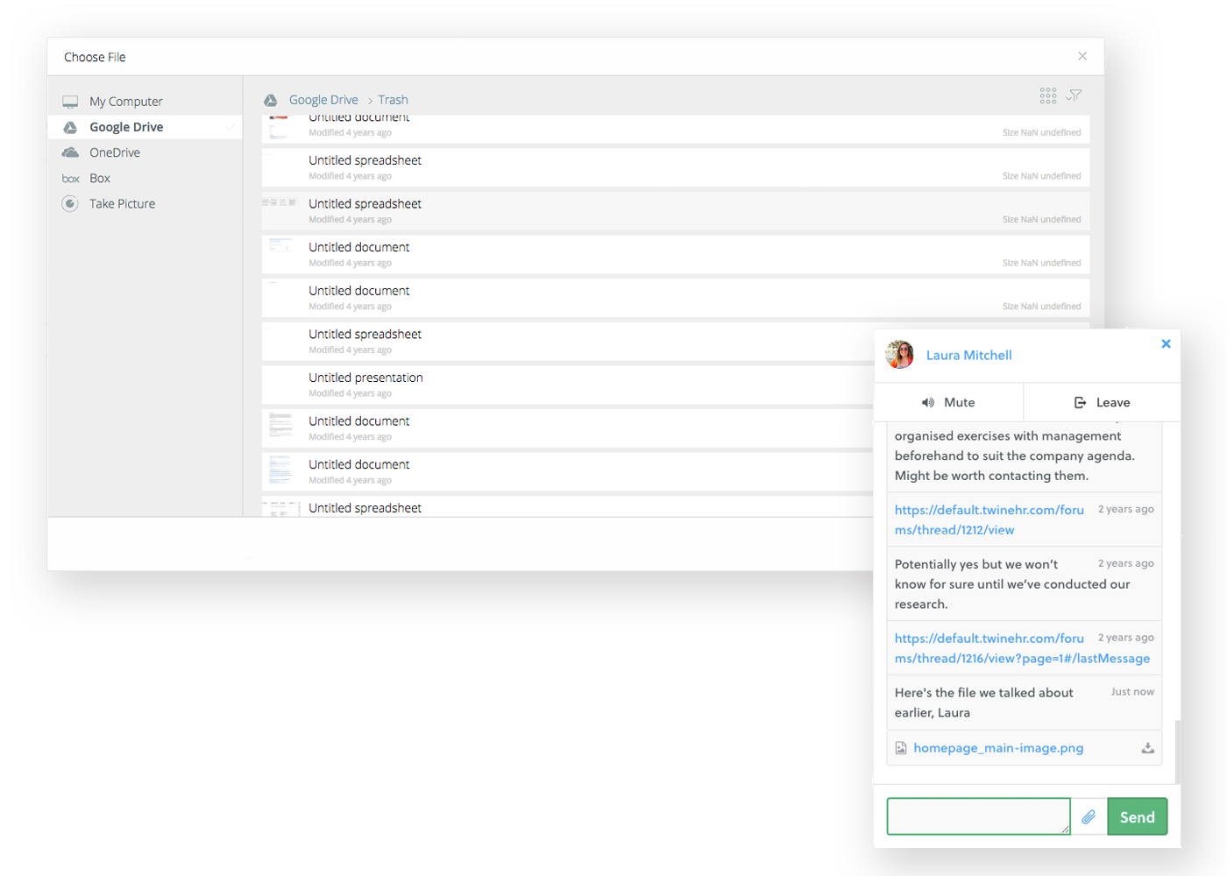Click Laura Mitchell's avatar picture
1227x876 pixels.
click(899, 355)
